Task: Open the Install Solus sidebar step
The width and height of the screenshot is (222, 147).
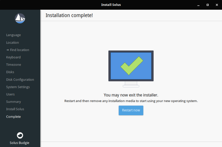Action: pyautogui.click(x=15, y=109)
